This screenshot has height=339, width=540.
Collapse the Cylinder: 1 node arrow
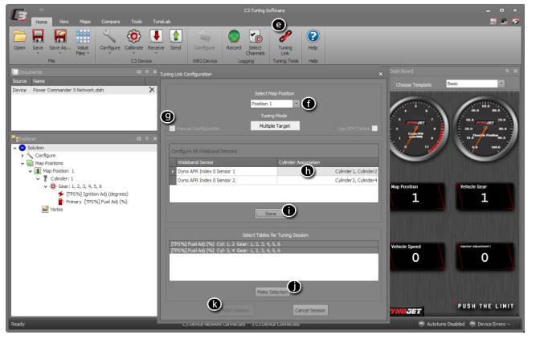click(x=38, y=179)
